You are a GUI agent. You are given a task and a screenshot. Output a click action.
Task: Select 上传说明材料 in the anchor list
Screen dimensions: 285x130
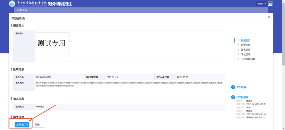pos(248,59)
